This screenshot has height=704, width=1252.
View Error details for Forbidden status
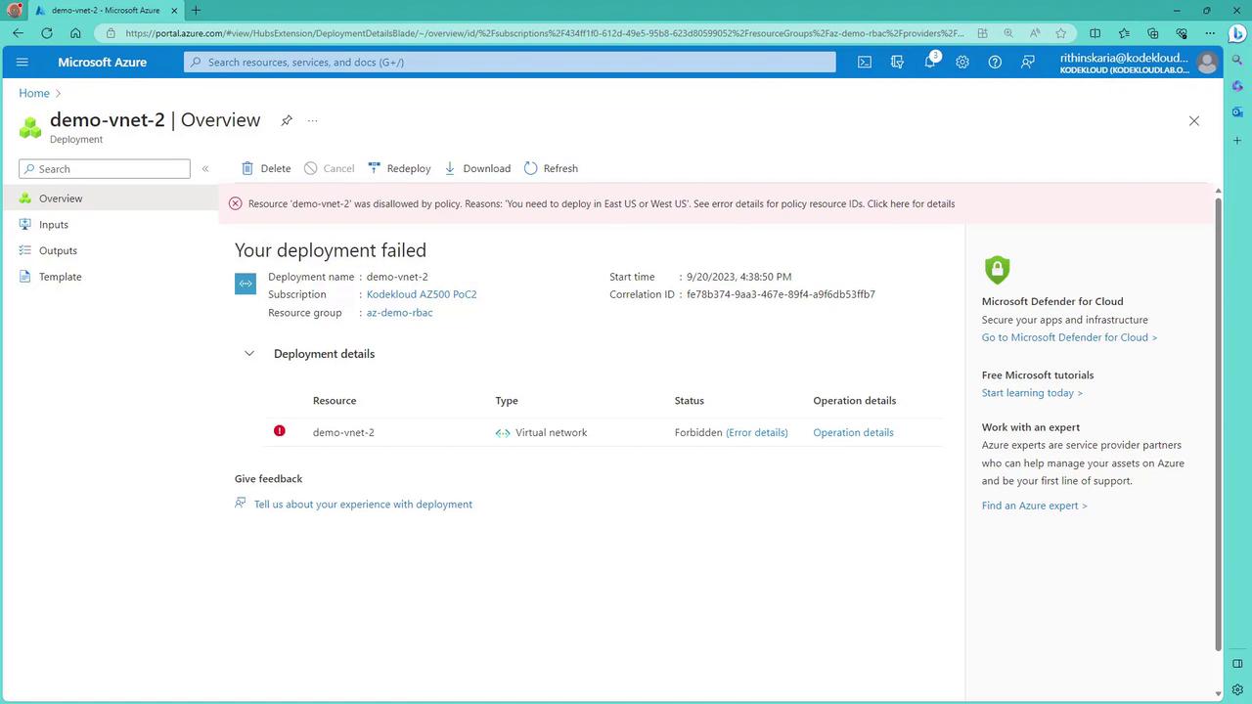[757, 432]
